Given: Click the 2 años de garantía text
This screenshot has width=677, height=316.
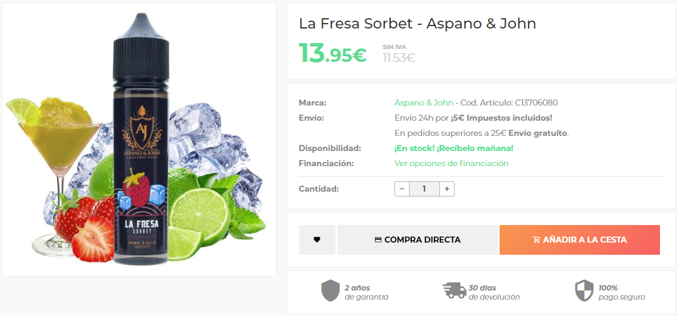Looking at the screenshot, I should click(366, 292).
